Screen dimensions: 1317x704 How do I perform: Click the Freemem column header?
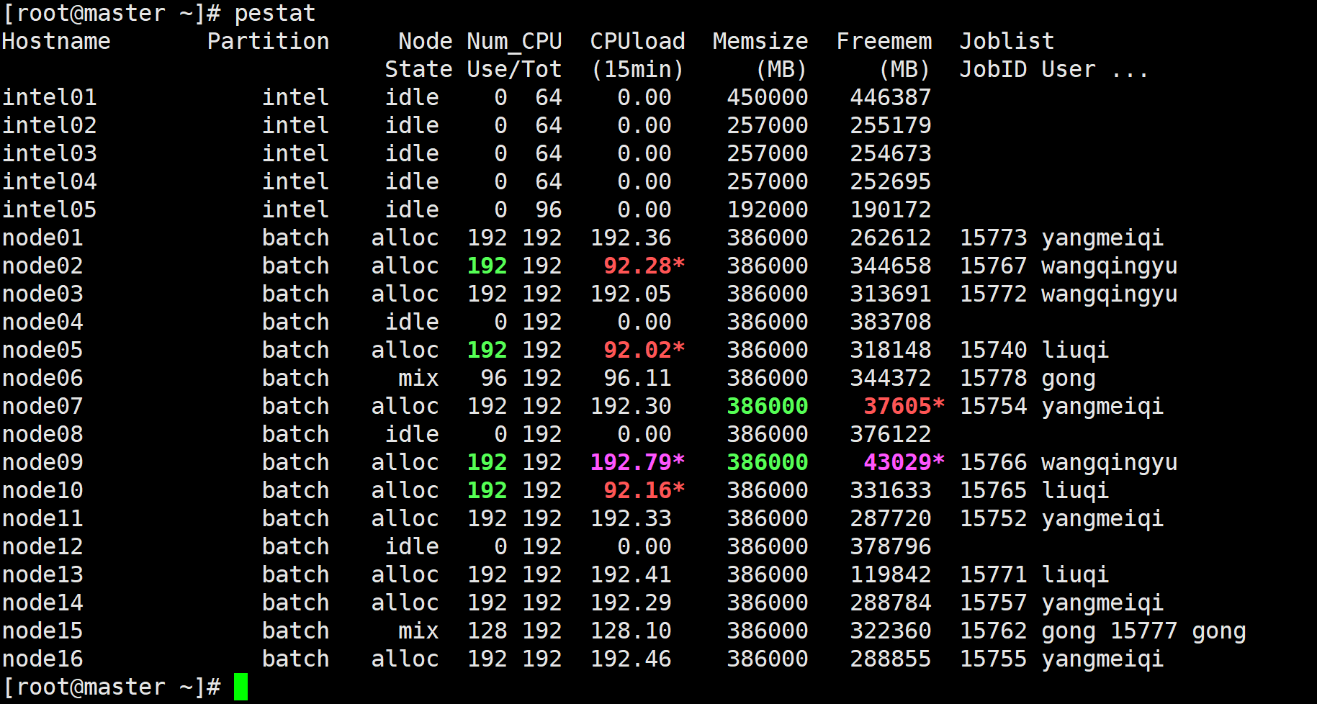tap(884, 41)
